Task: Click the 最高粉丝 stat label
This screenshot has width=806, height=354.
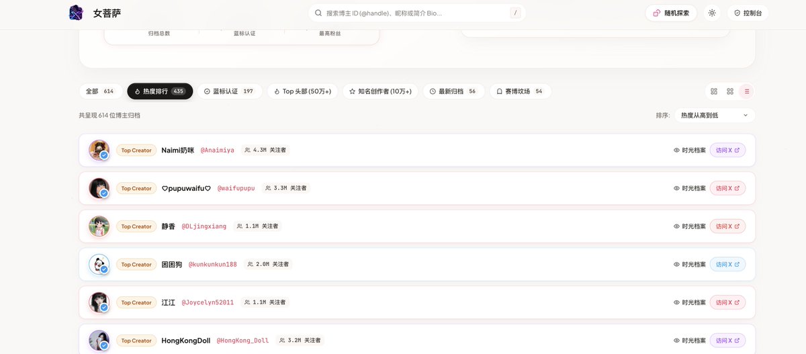Action: 330,34
